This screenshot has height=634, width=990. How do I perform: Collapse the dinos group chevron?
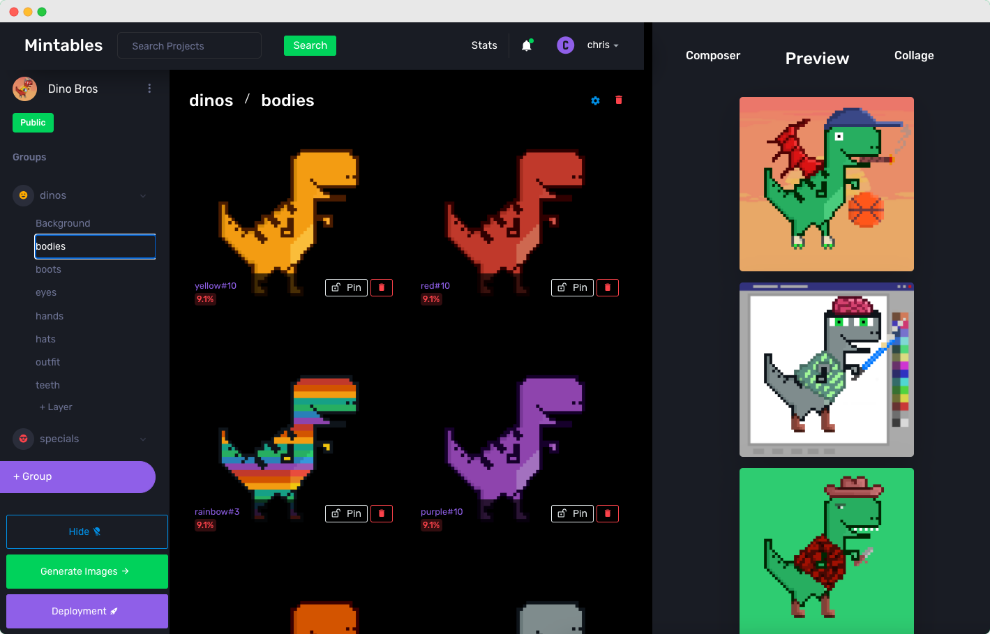(143, 196)
